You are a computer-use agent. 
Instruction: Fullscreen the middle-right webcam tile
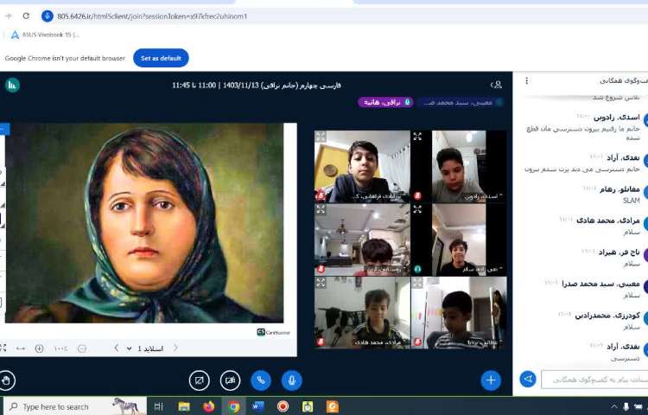417,209
